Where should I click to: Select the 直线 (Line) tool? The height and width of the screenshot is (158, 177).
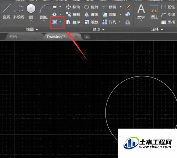[7, 11]
